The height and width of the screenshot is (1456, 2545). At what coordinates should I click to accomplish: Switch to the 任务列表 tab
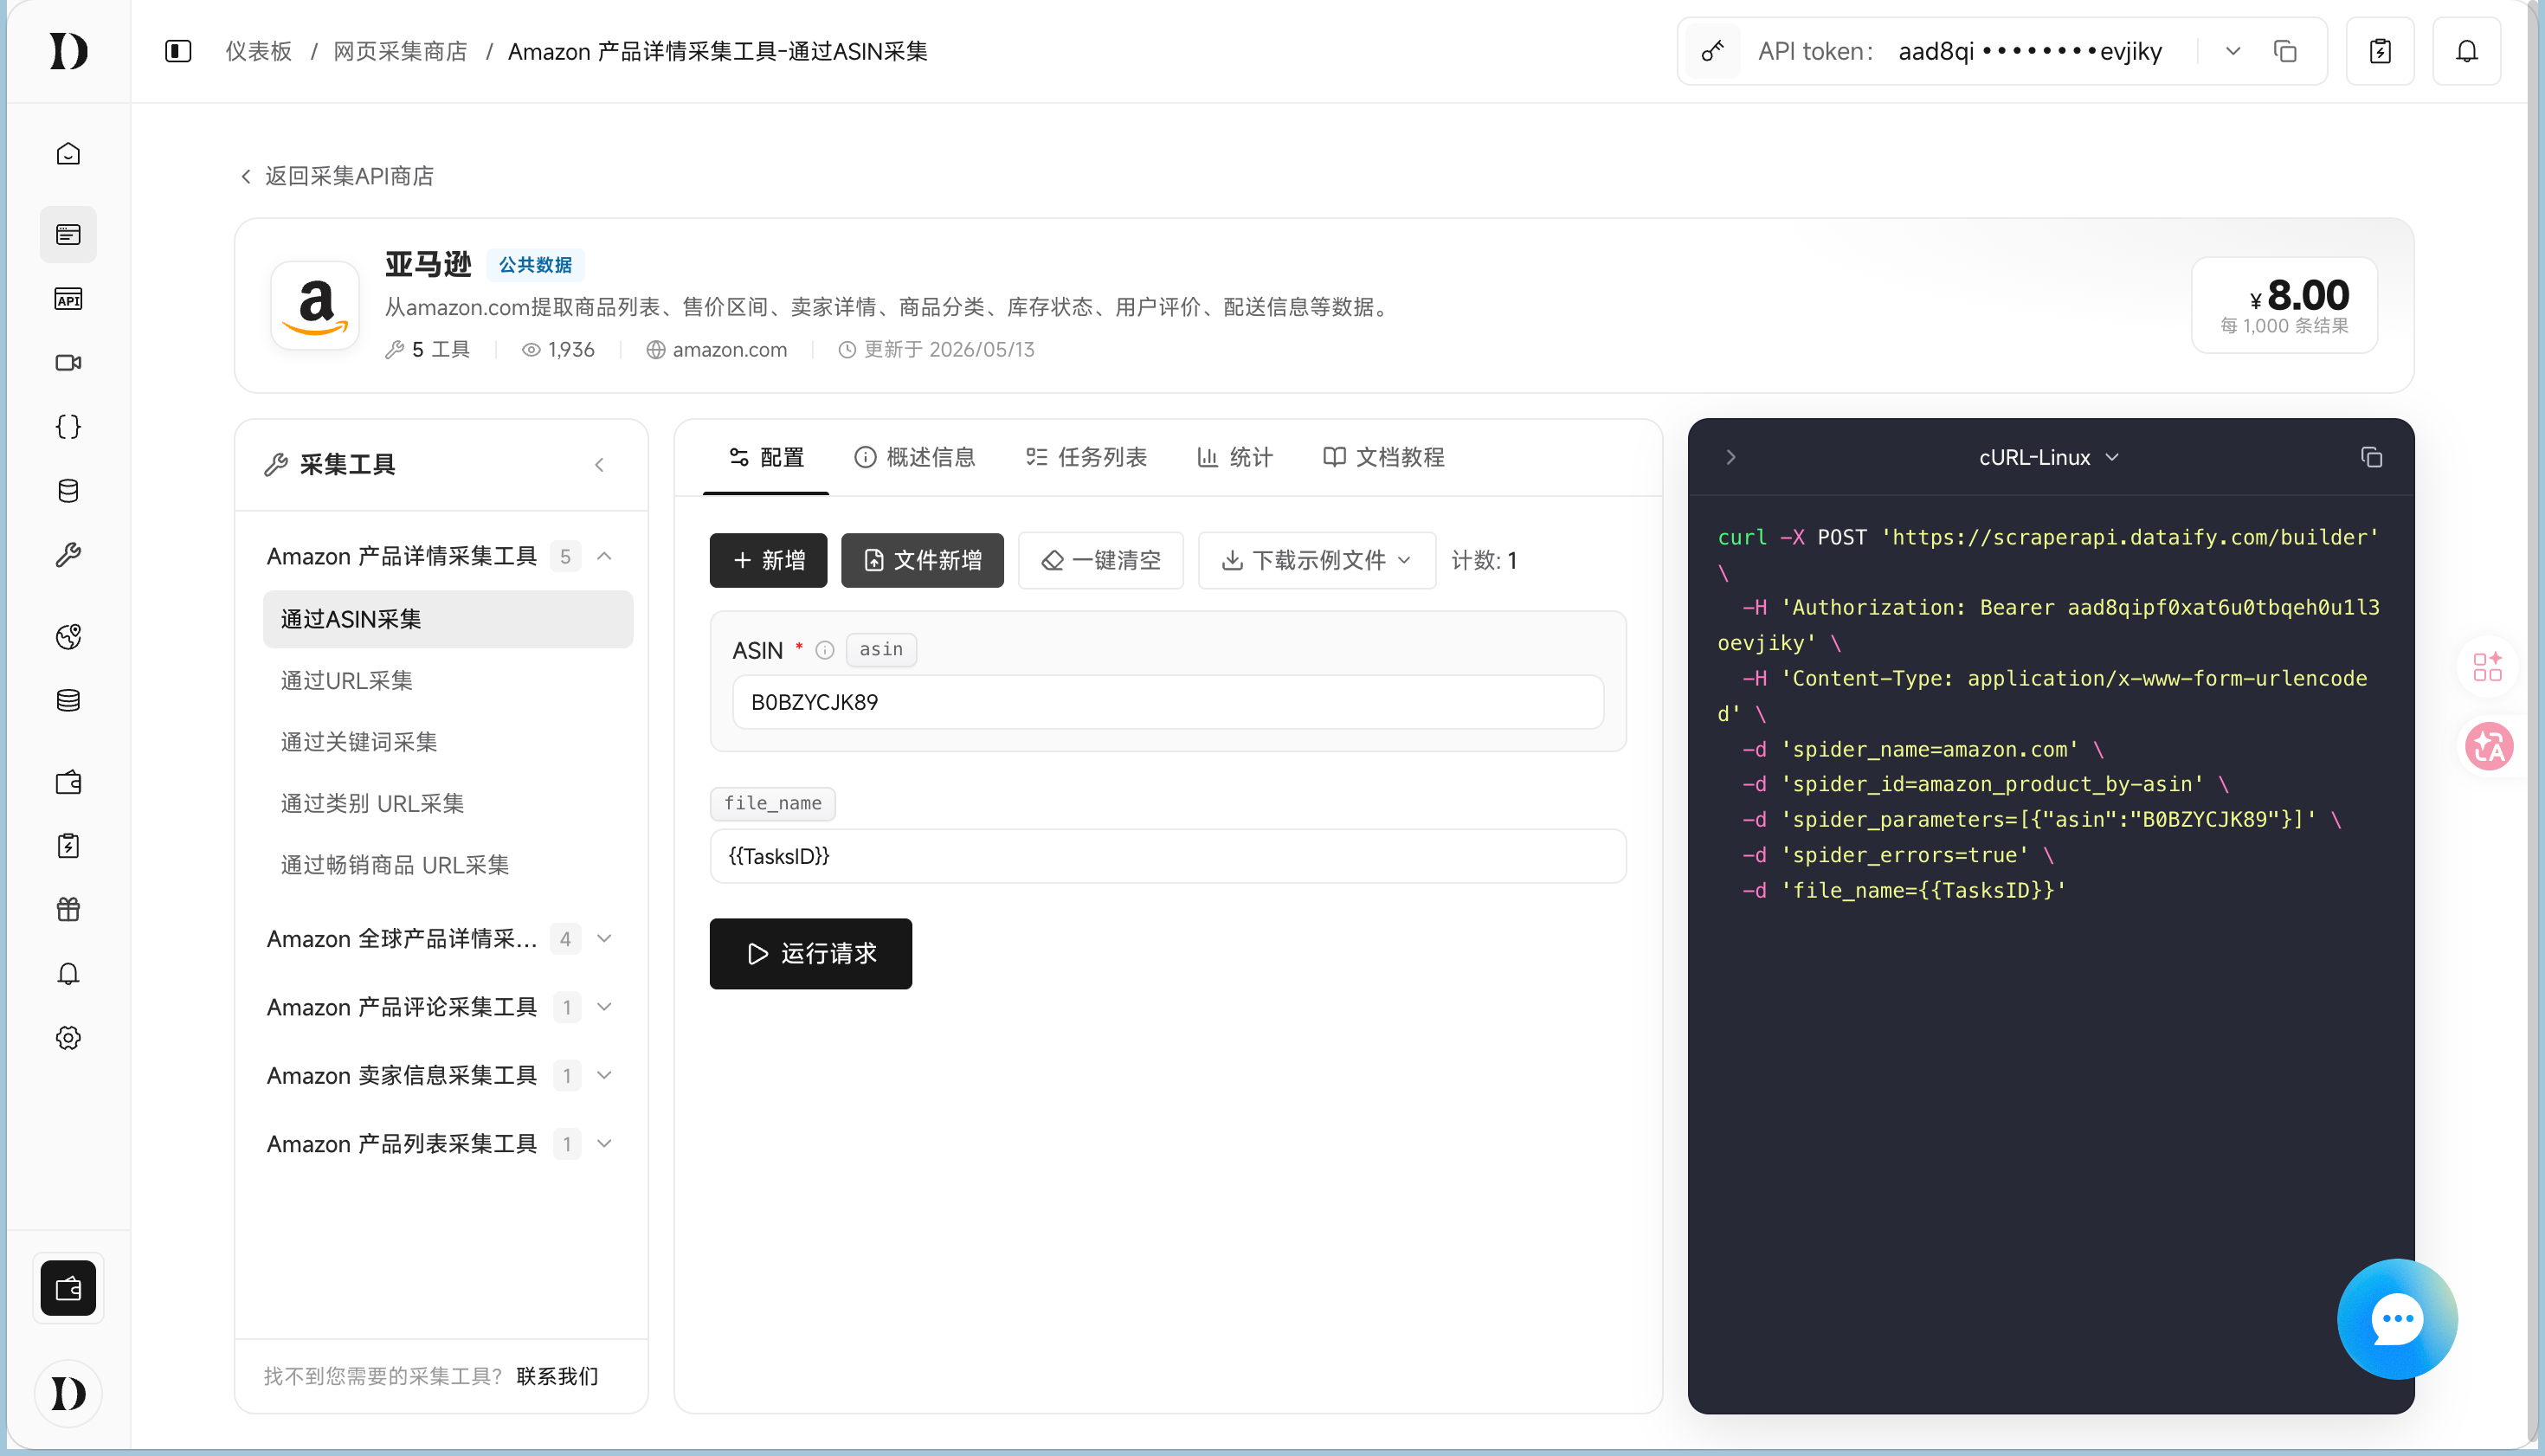(x=1086, y=457)
